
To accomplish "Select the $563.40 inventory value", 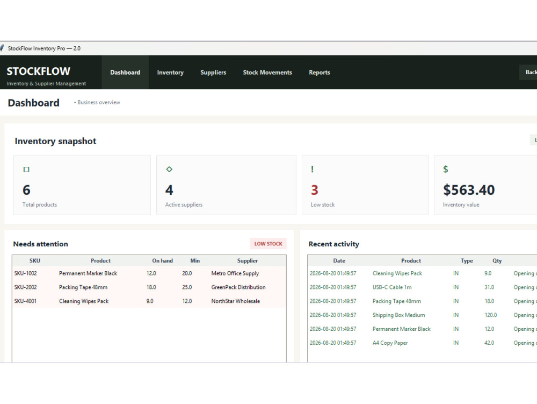I will point(469,190).
